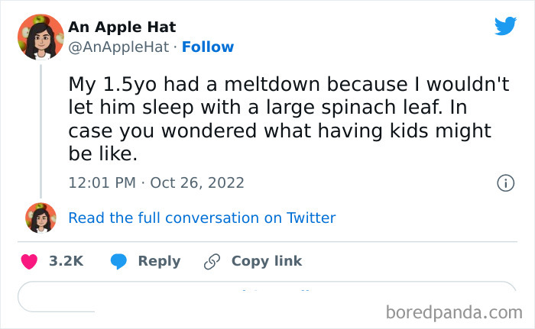Image resolution: width=535 pixels, height=329 pixels.
Task: Click the 3.2K likes count
Action: click(66, 261)
